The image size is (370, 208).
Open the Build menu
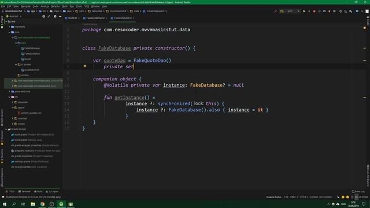(65, 6)
